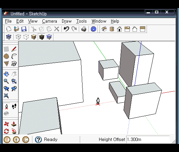Select the Rotate tool

[6, 131]
